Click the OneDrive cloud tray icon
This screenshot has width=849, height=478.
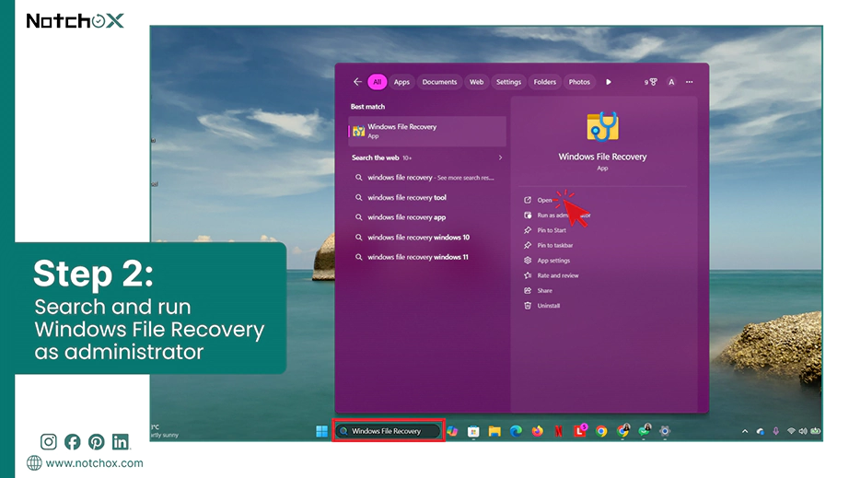click(761, 431)
